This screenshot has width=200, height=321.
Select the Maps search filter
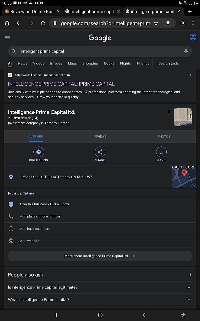tap(72, 64)
